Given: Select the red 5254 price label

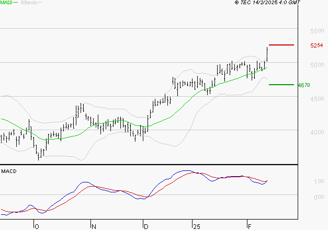Looking at the screenshot, I should tap(316, 45).
